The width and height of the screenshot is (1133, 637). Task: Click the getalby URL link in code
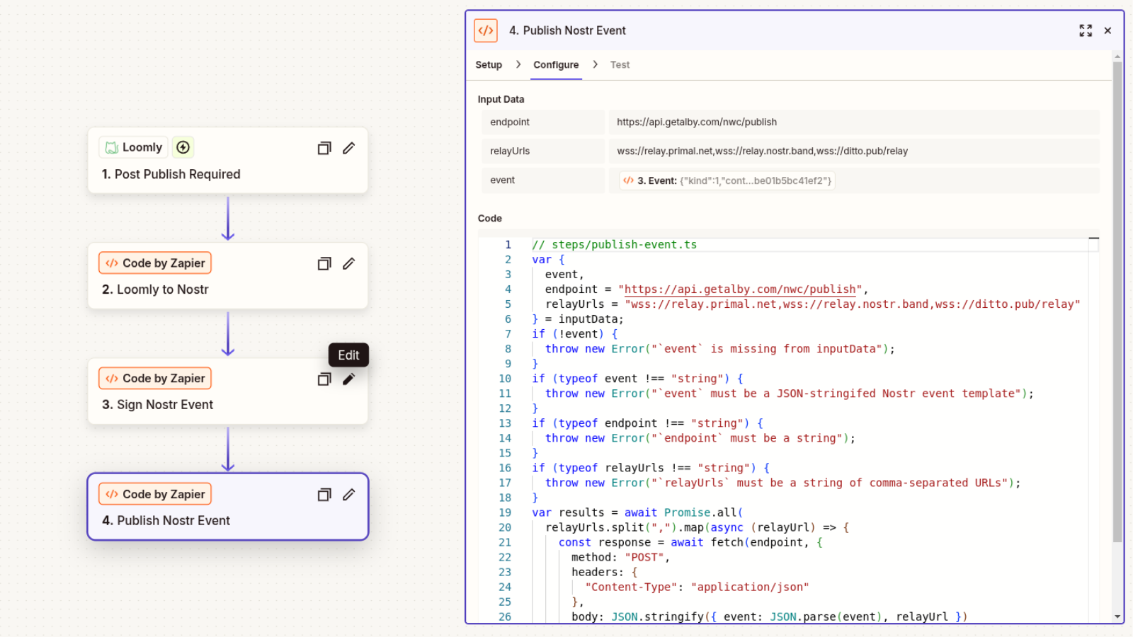pos(740,289)
